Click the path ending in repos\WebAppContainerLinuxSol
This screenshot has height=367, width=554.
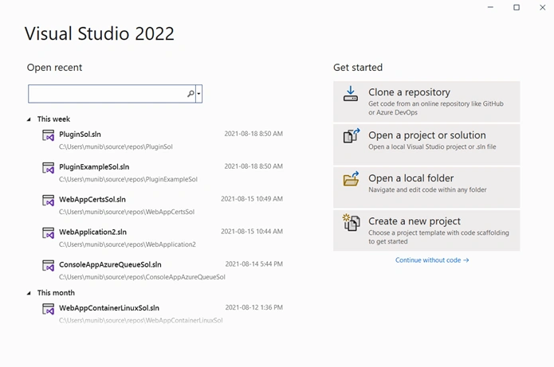[x=140, y=320]
